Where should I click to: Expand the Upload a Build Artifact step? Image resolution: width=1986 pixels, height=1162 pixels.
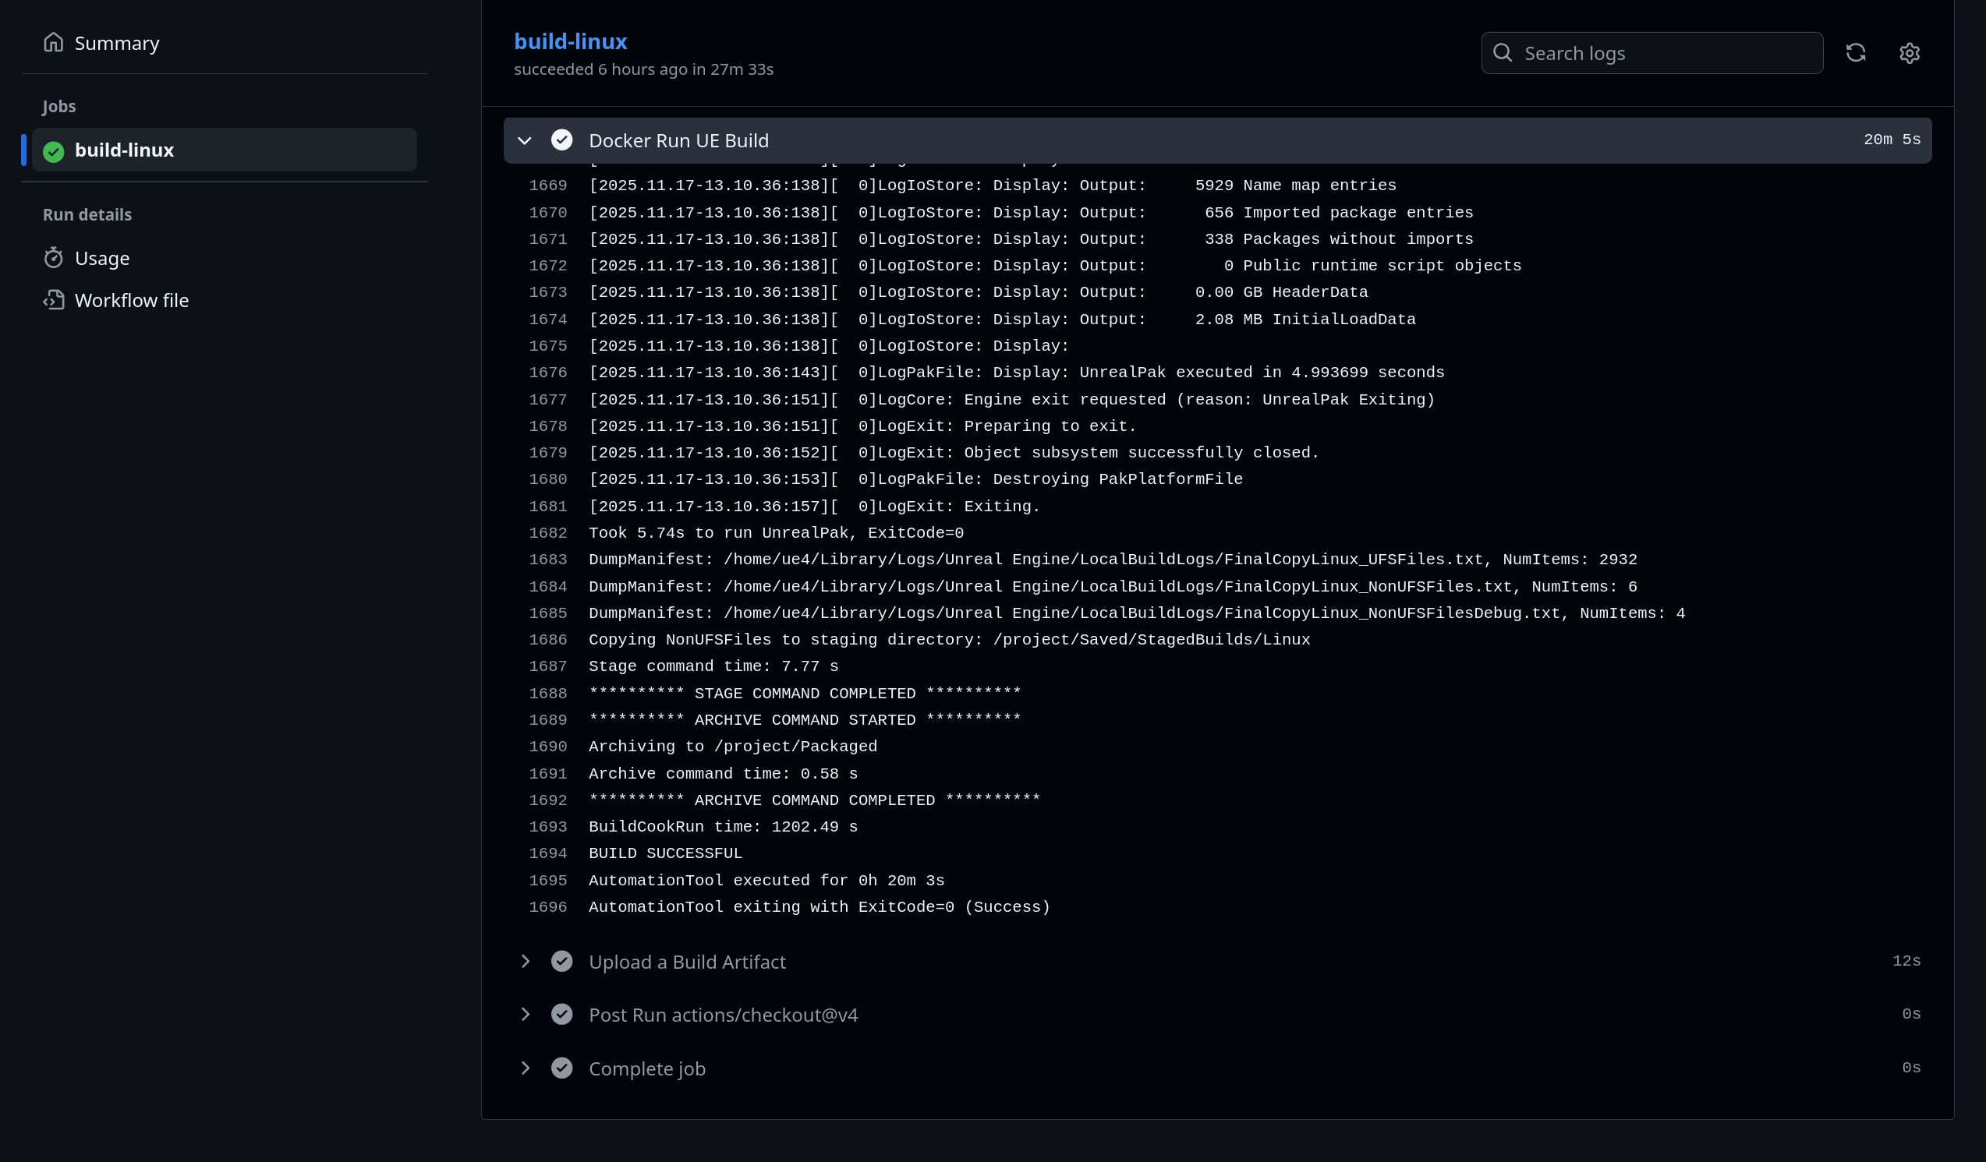click(525, 961)
